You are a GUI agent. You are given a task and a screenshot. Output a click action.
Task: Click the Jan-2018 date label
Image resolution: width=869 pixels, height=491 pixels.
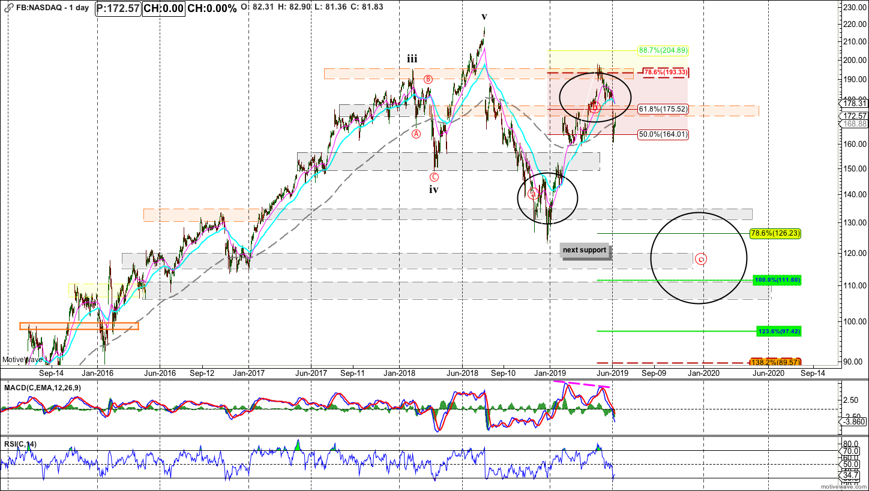click(x=399, y=373)
